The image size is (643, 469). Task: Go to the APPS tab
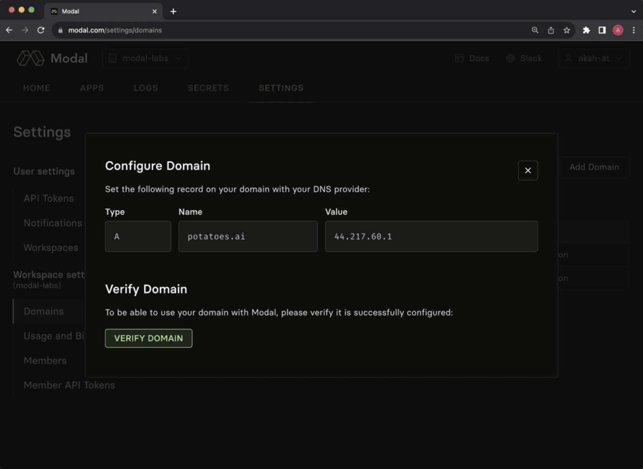92,88
